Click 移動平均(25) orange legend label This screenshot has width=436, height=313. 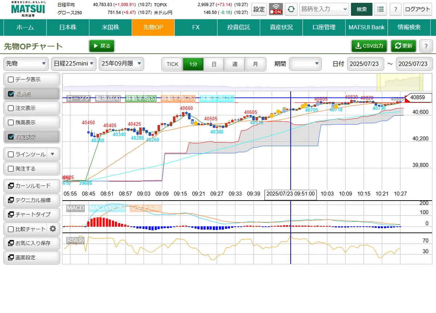pos(178,98)
